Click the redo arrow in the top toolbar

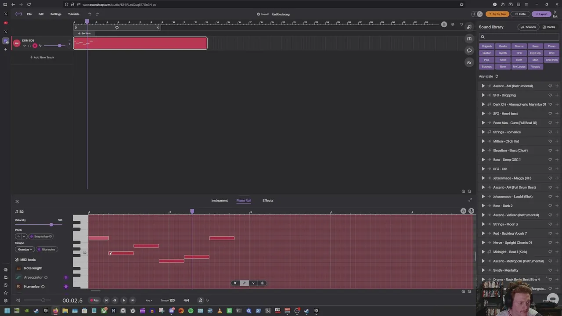tap(97, 14)
